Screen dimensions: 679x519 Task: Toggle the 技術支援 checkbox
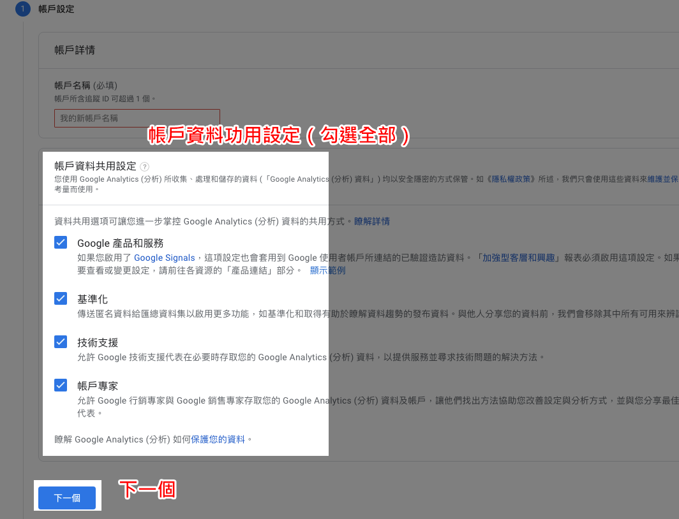61,342
